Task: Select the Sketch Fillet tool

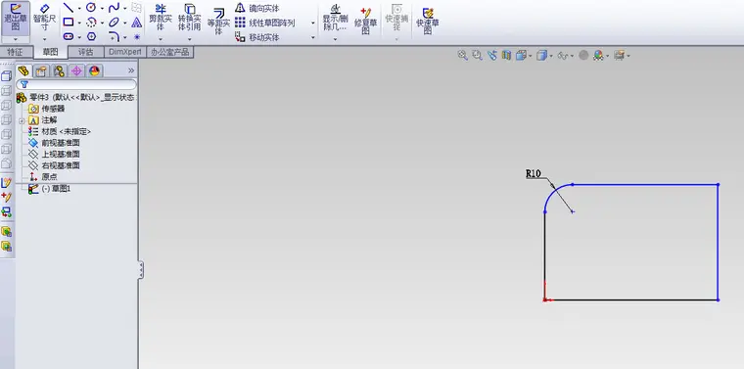Action: pos(114,36)
